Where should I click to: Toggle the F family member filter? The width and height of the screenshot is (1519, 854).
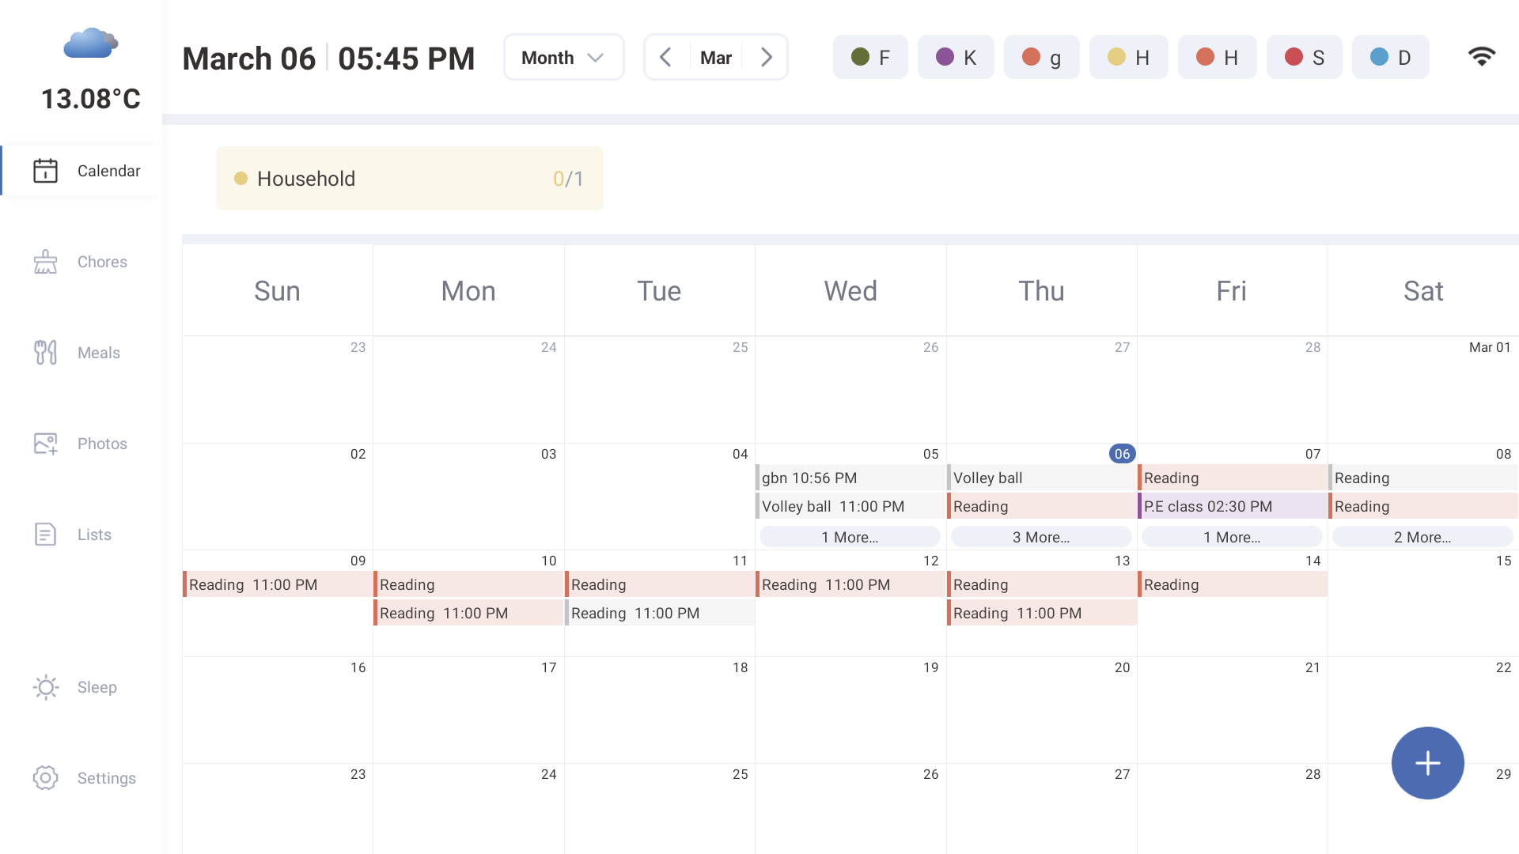point(870,56)
